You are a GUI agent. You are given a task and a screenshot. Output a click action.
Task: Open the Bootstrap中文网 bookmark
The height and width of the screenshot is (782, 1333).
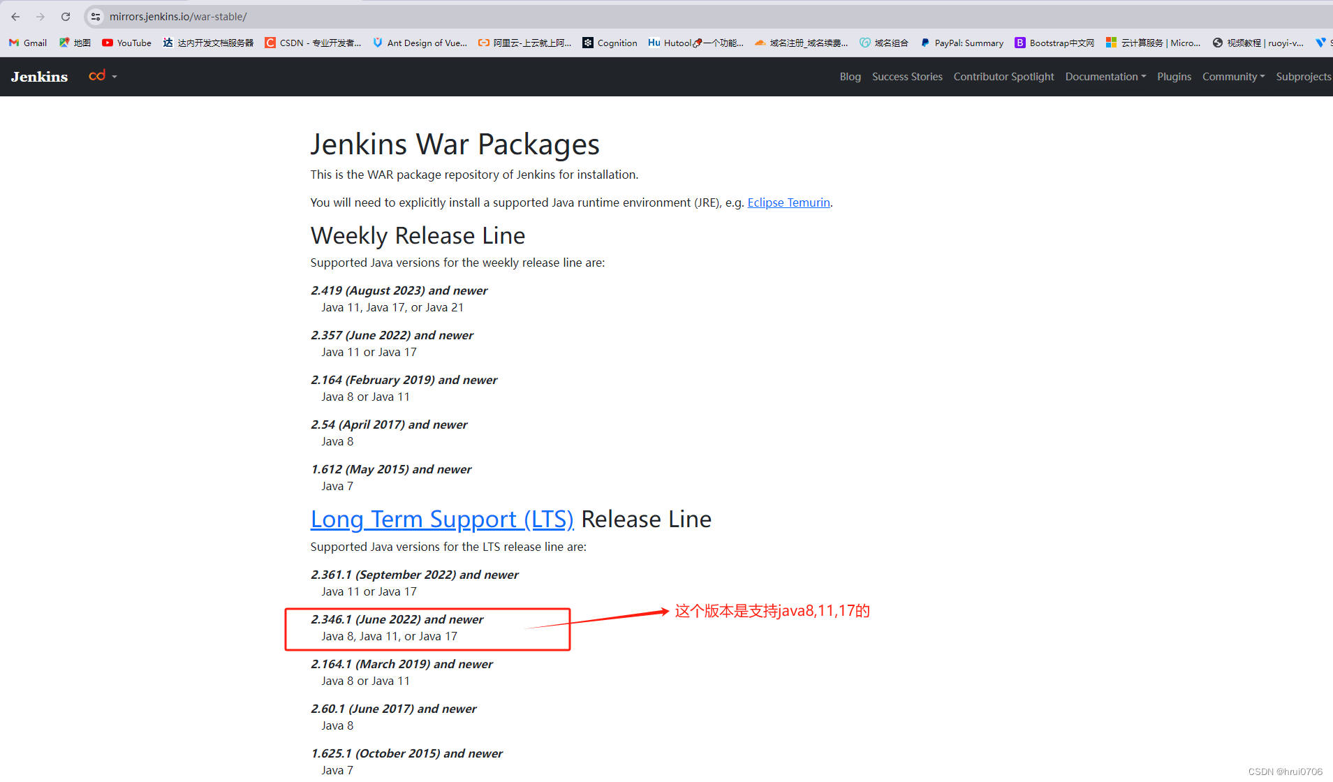1054,43
